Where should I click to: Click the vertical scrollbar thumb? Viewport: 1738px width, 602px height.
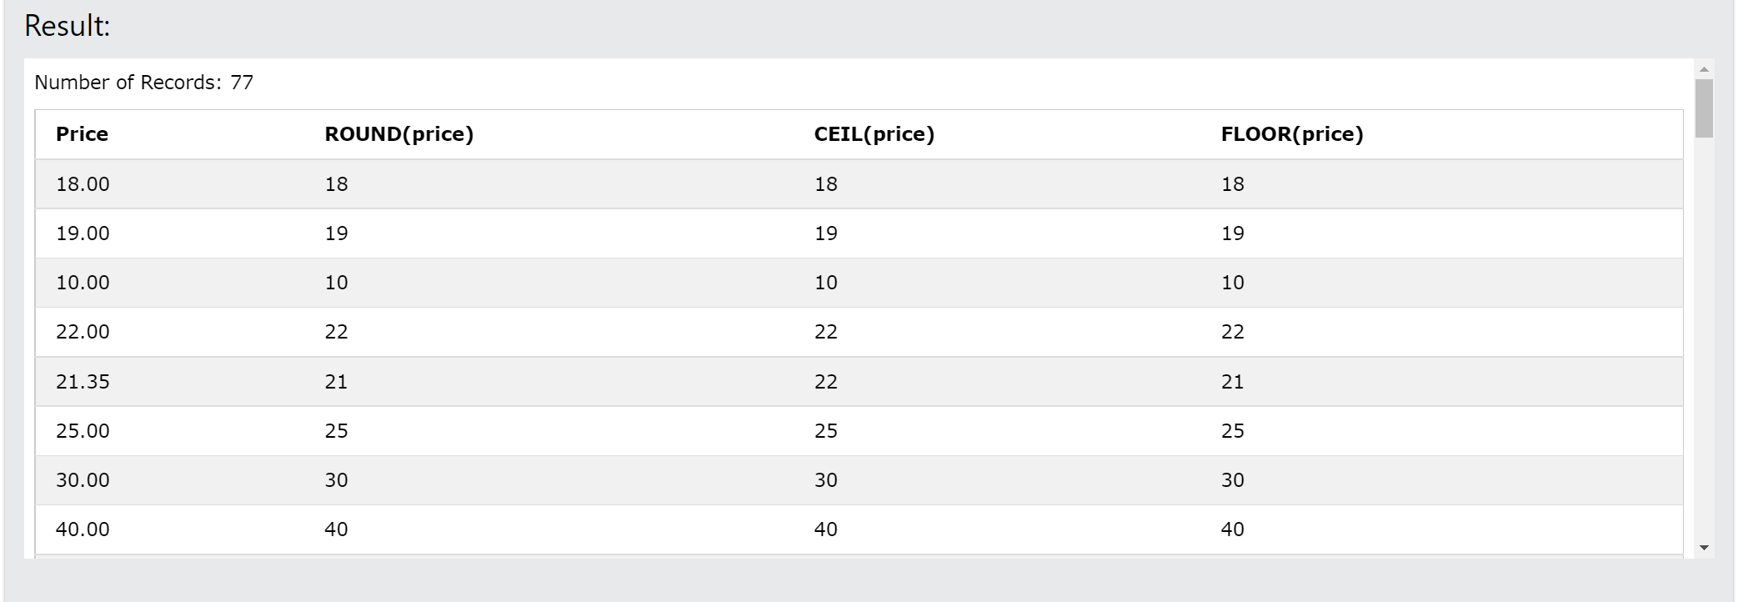(x=1704, y=108)
